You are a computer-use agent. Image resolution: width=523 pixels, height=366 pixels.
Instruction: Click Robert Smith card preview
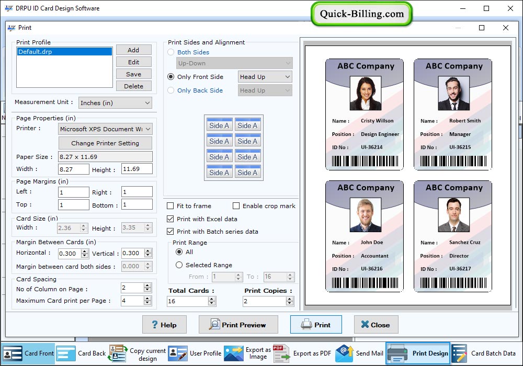453,115
